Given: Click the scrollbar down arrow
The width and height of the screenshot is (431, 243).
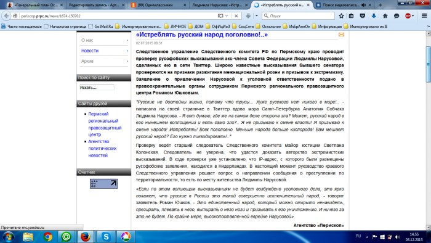Looking at the screenshot, I should 429,228.
